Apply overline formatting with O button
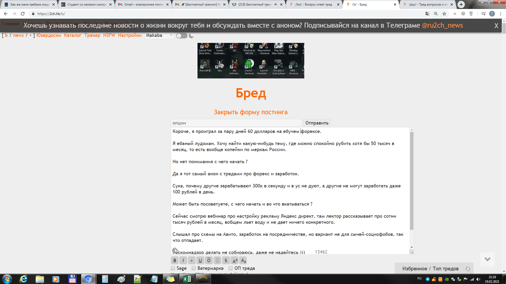 (x=209, y=261)
